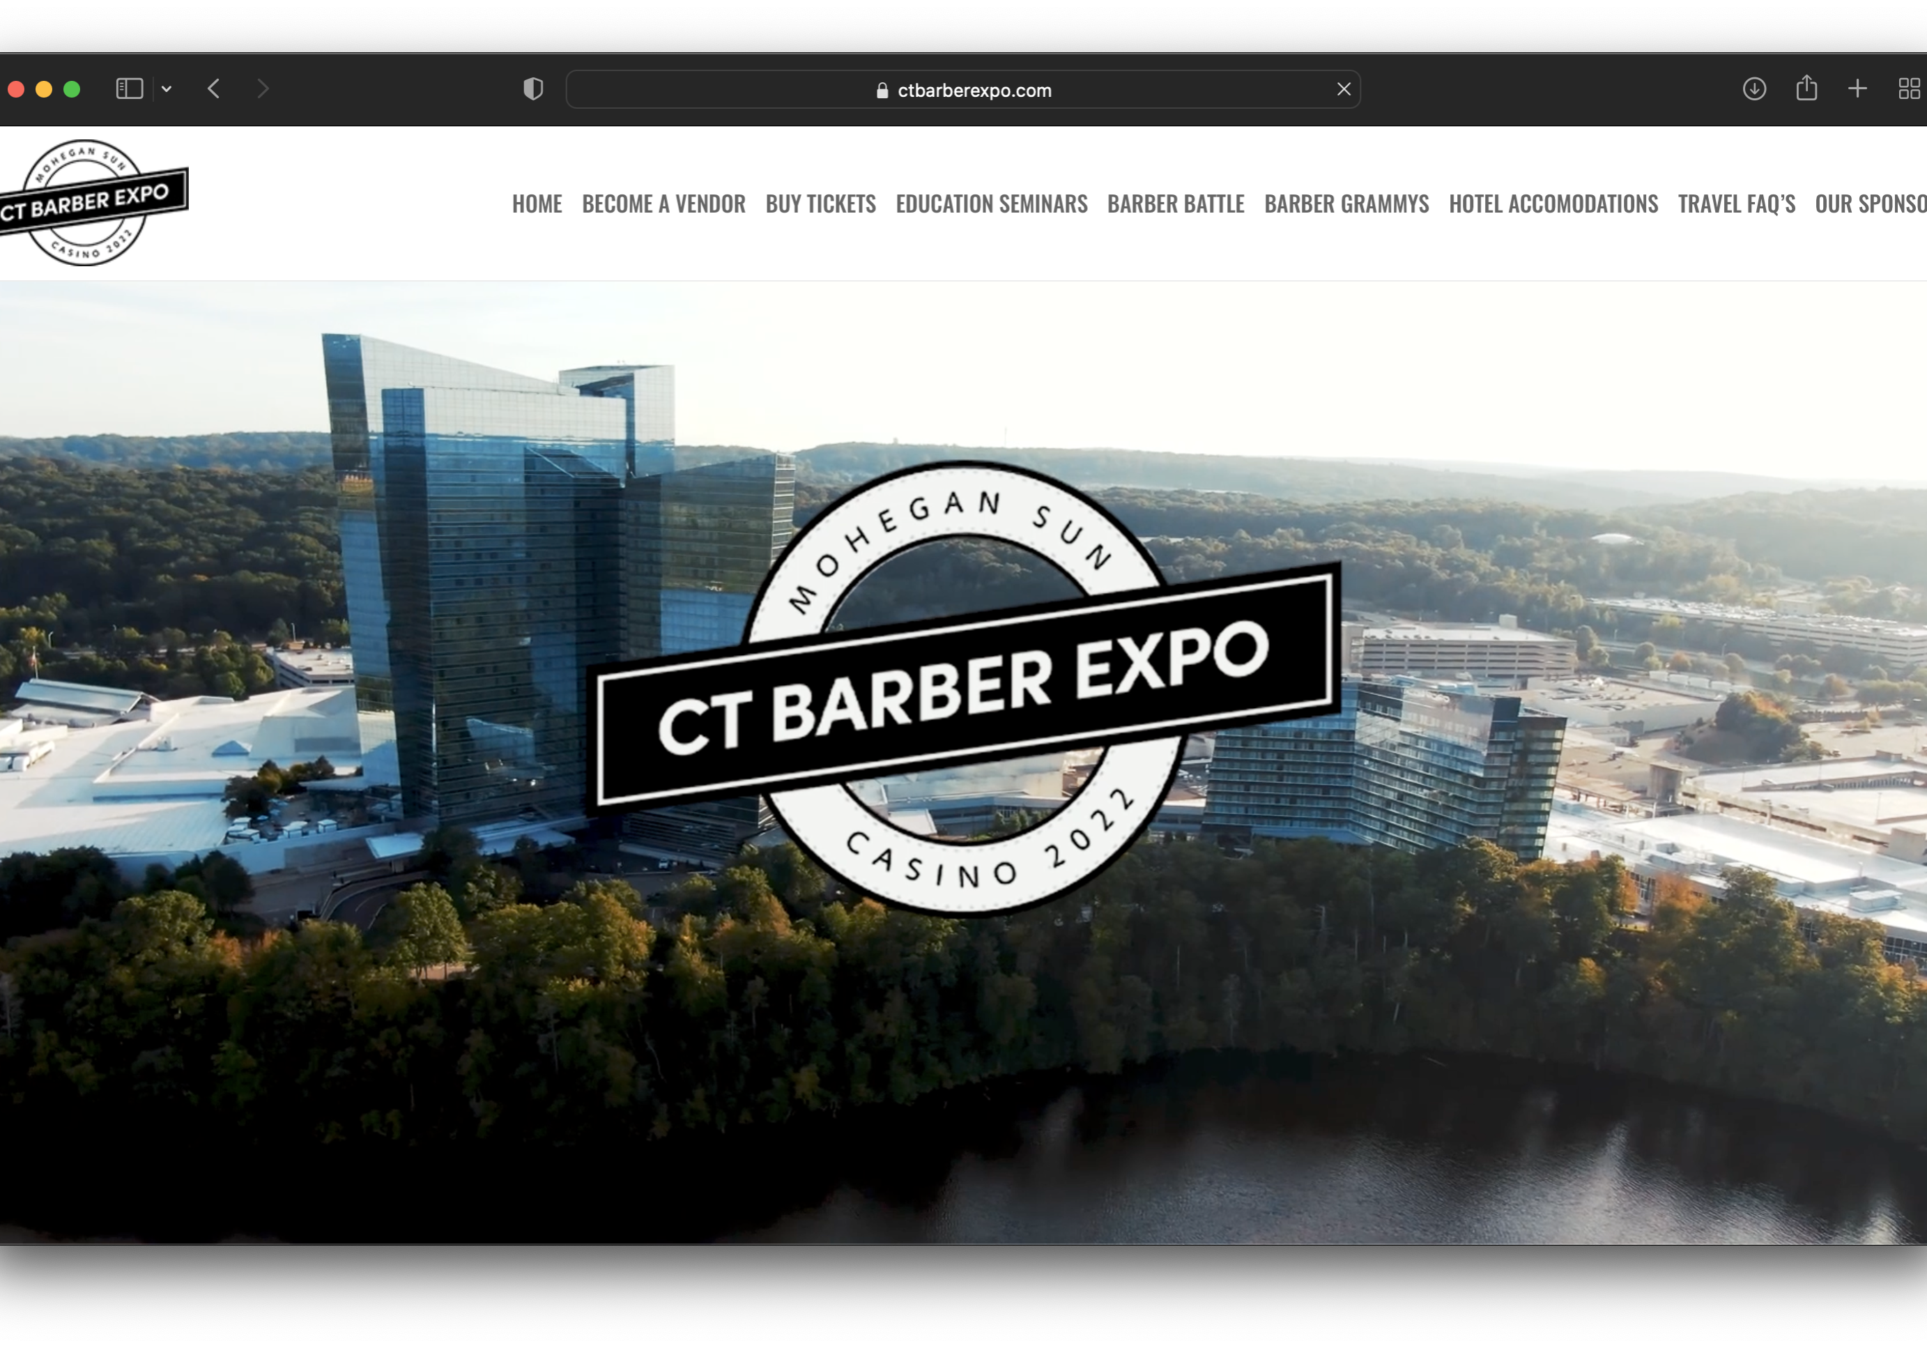Image resolution: width=1927 pixels, height=1348 pixels.
Task: Open BARBER GRAMMYS nav item
Action: tap(1346, 204)
